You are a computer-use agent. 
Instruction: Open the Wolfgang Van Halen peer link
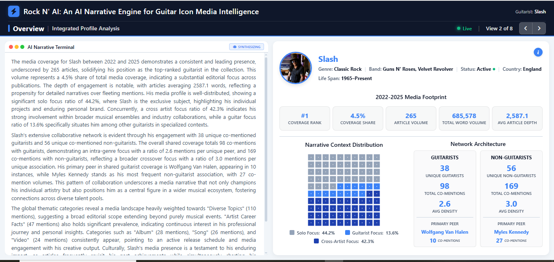[444, 232]
